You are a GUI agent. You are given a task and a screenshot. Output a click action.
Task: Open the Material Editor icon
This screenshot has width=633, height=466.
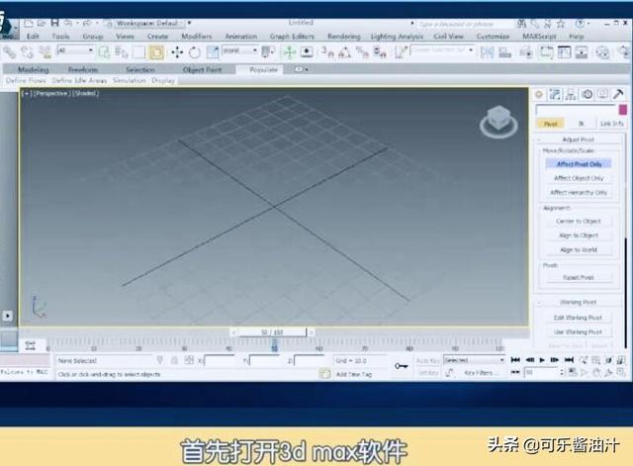(602, 52)
